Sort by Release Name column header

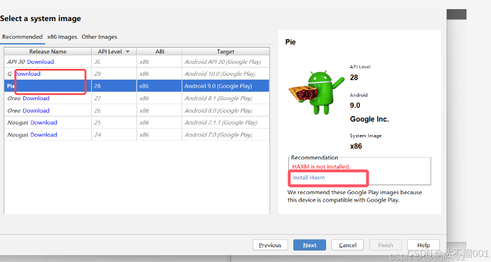(x=48, y=52)
